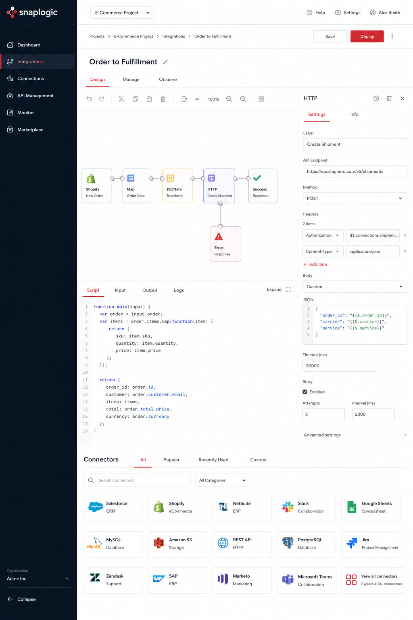413x620 pixels.
Task: Select the Error Response node
Action: 225,244
